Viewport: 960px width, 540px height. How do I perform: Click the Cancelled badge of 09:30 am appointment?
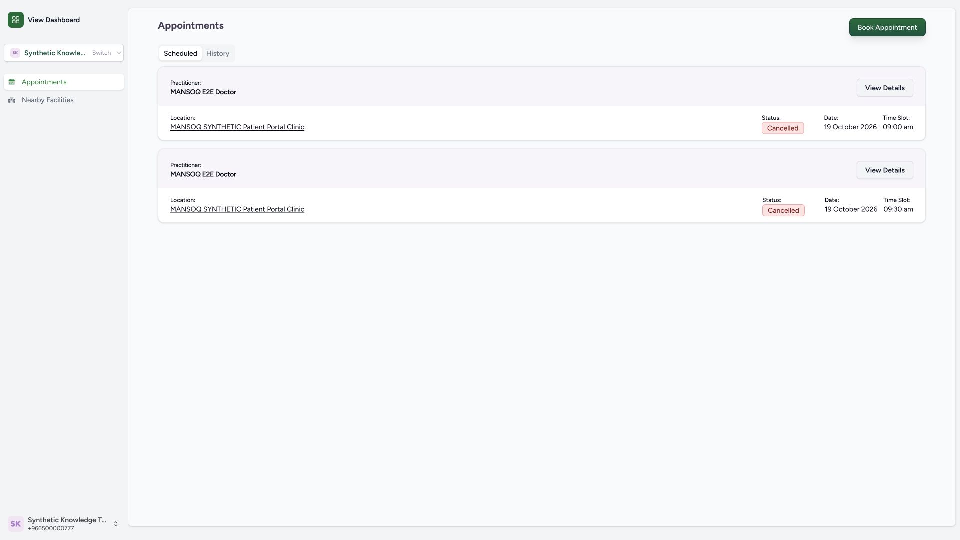point(783,210)
